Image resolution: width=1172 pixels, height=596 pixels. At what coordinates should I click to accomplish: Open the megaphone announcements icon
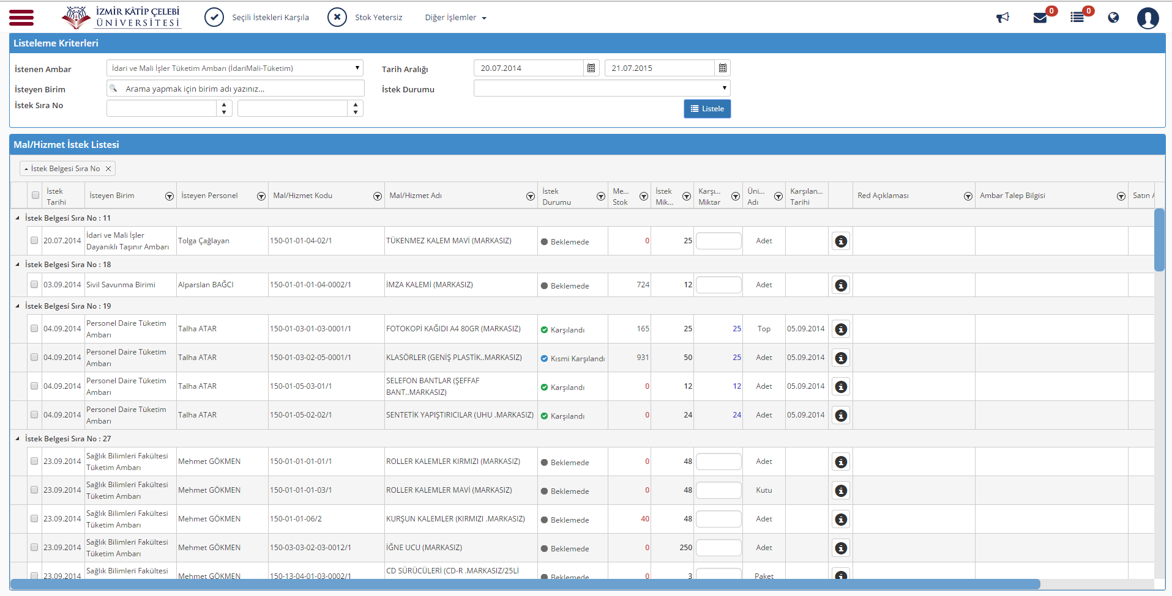click(x=1002, y=18)
